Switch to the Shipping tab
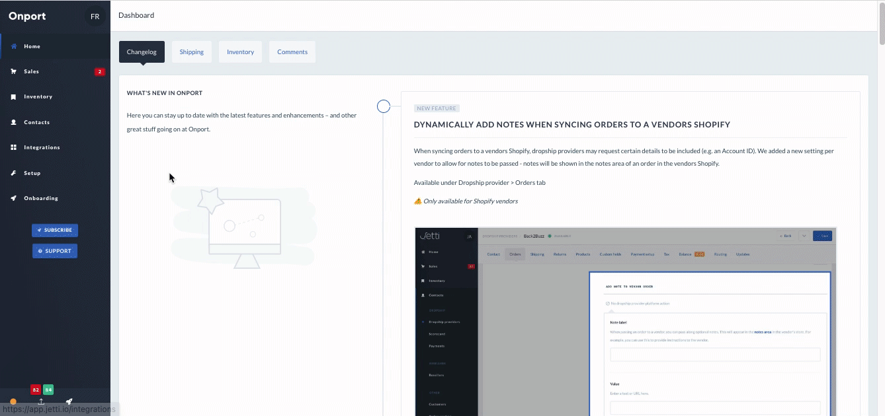This screenshot has width=885, height=416. tap(192, 52)
